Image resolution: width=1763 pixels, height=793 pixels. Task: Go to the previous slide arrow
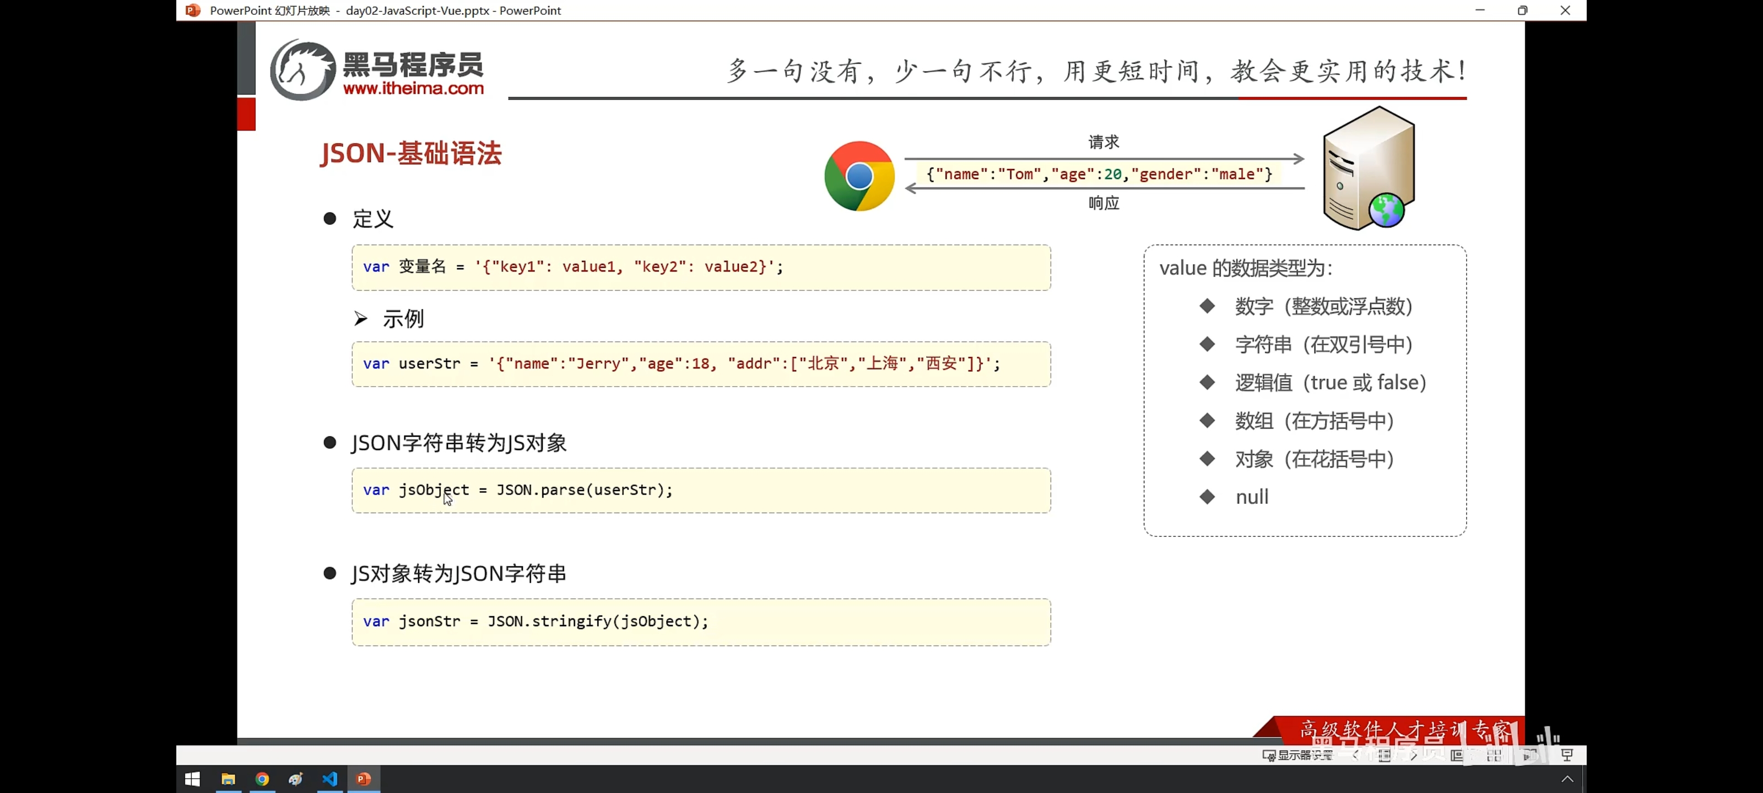(1355, 756)
